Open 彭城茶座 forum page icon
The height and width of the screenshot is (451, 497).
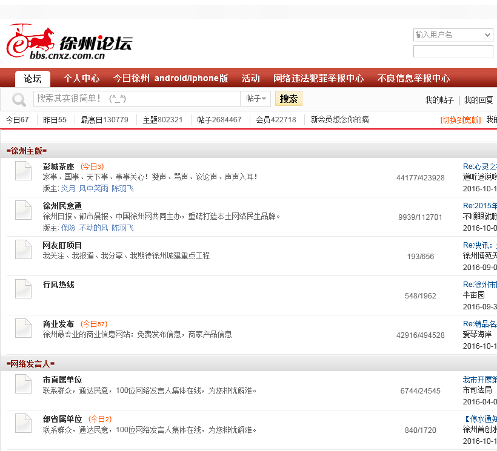pyautogui.click(x=23, y=171)
